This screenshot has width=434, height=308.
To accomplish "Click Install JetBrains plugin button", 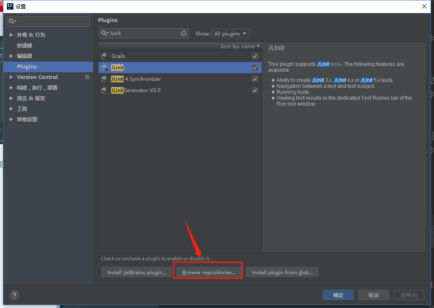I will 136,272.
